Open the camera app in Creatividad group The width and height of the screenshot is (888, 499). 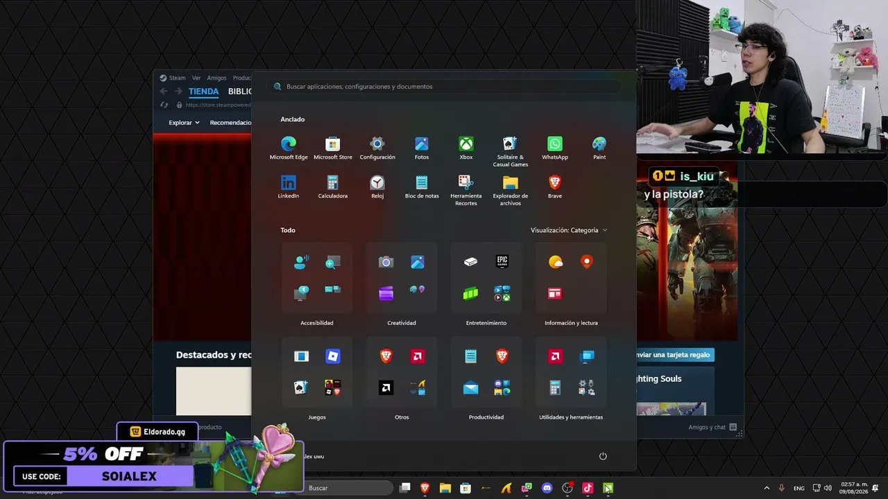pos(386,261)
